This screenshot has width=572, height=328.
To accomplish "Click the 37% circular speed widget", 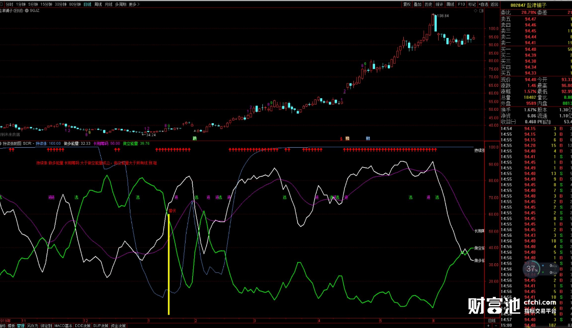I will pyautogui.click(x=532, y=269).
